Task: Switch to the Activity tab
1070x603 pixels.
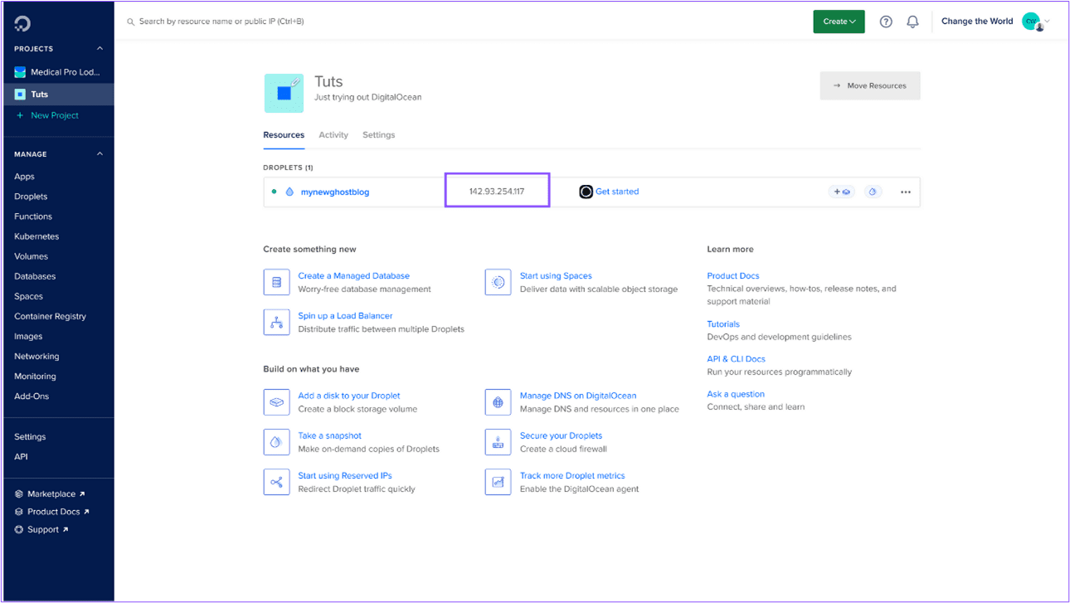Action: point(333,134)
